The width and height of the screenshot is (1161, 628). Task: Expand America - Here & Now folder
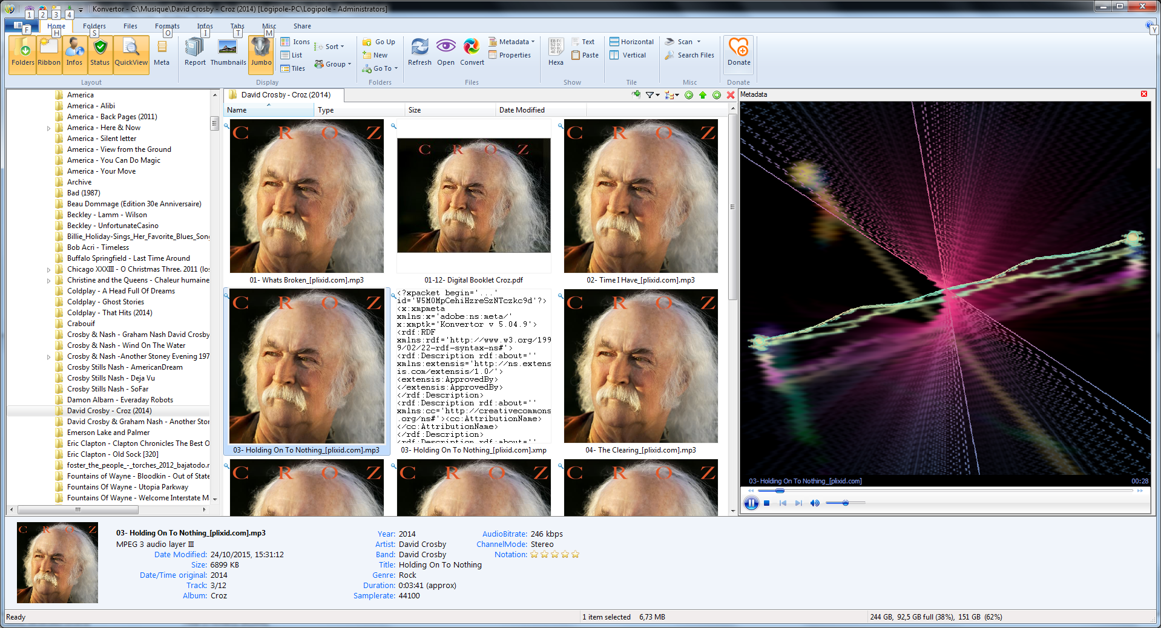tap(48, 128)
